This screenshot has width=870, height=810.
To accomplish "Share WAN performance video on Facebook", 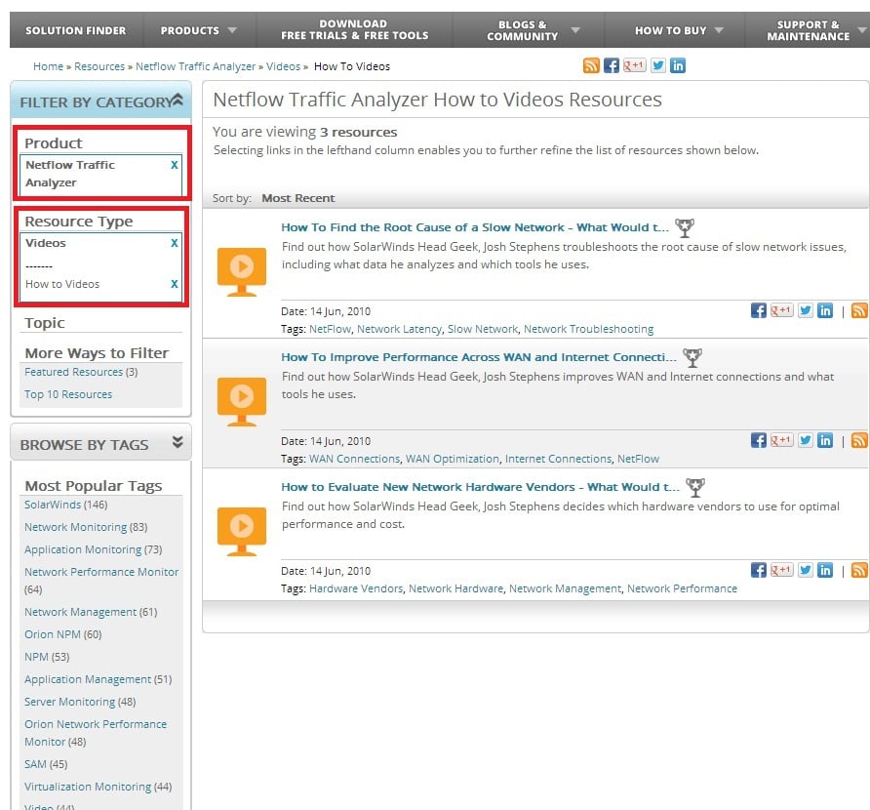I will pos(759,440).
